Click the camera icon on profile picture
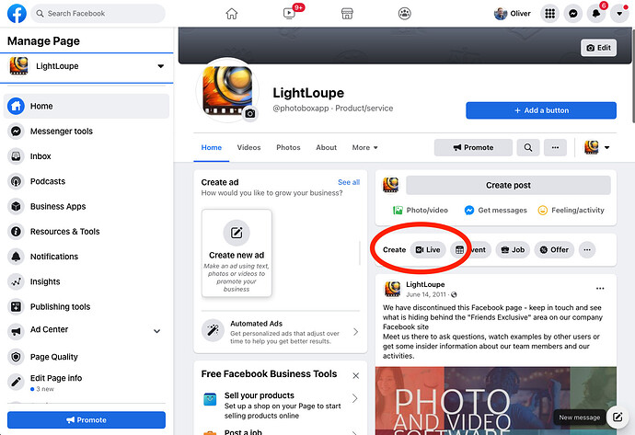Image resolution: width=635 pixels, height=435 pixels. click(250, 114)
